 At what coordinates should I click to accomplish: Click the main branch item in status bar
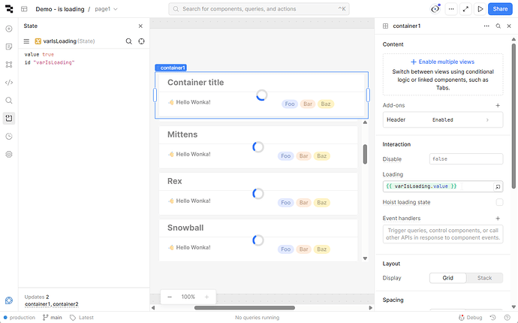pyautogui.click(x=52, y=318)
